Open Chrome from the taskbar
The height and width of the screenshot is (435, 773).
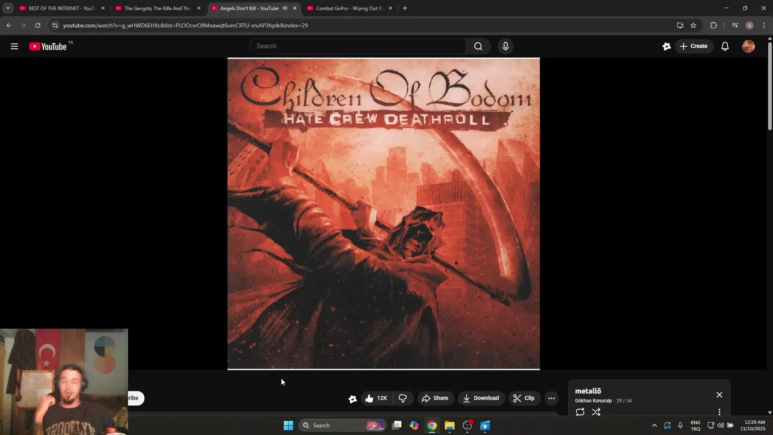click(x=432, y=425)
